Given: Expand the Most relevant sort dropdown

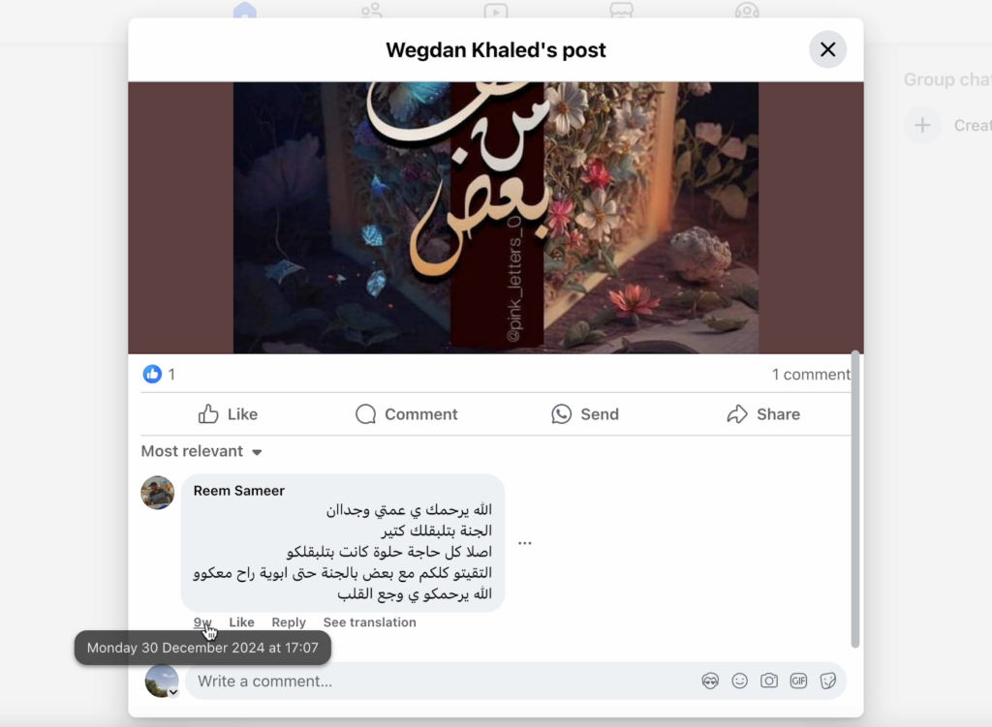Looking at the screenshot, I should (x=201, y=451).
